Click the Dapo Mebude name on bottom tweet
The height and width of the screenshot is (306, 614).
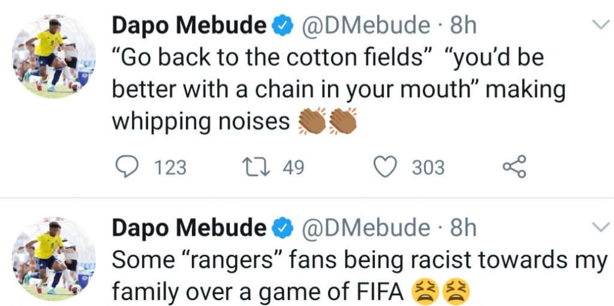coord(189,228)
